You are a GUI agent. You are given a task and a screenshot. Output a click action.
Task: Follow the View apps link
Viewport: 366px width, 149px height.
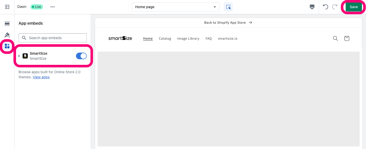(x=41, y=77)
